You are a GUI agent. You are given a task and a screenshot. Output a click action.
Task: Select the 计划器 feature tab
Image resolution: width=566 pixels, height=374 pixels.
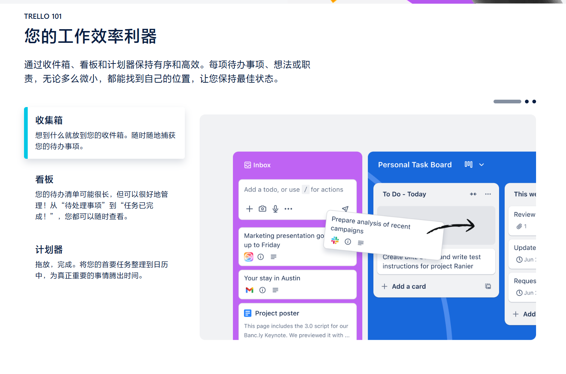(105, 262)
